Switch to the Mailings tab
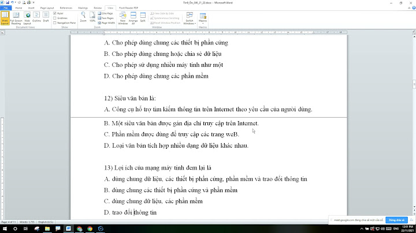416x233 pixels. [x=83, y=8]
